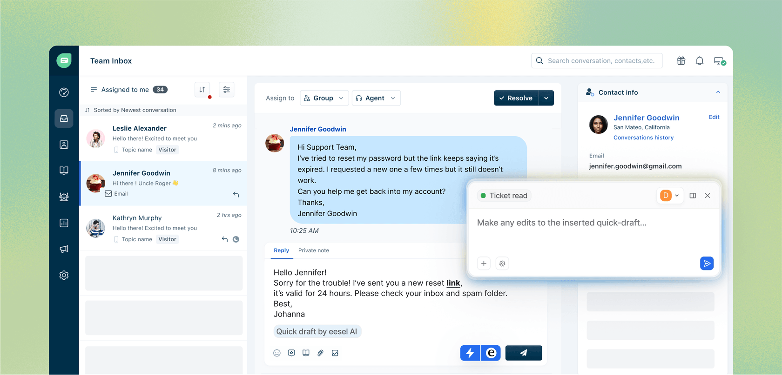Open the Settings gear in sidebar

point(64,275)
